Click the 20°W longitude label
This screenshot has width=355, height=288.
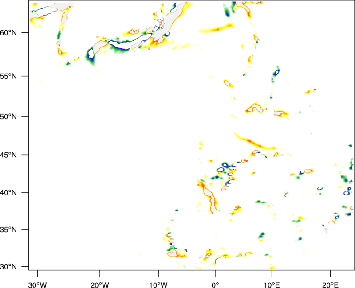click(x=99, y=285)
